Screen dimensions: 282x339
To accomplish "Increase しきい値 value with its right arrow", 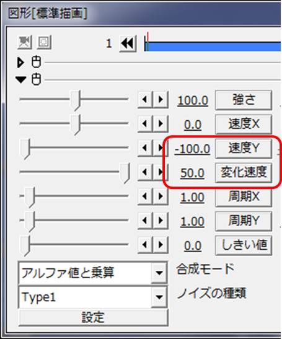I will pos(161,245).
